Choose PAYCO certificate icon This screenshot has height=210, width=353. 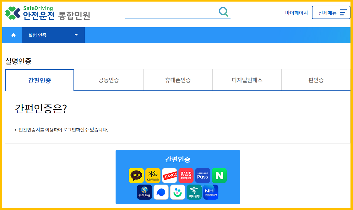170,175
